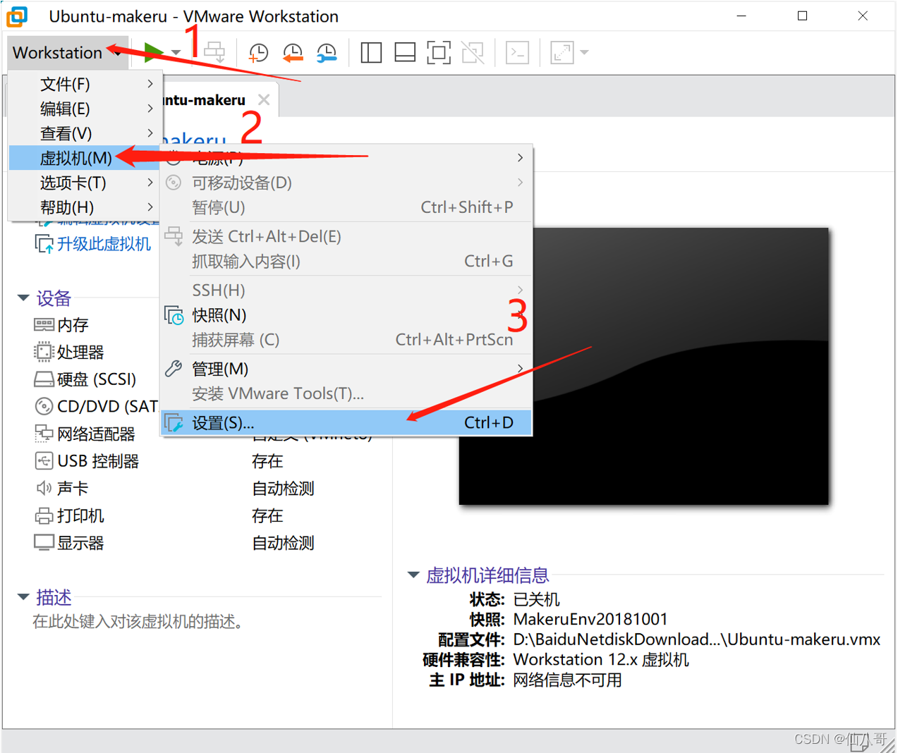The image size is (898, 753).
Task: Click 可移动设备(D) submenu entry
Action: 346,183
